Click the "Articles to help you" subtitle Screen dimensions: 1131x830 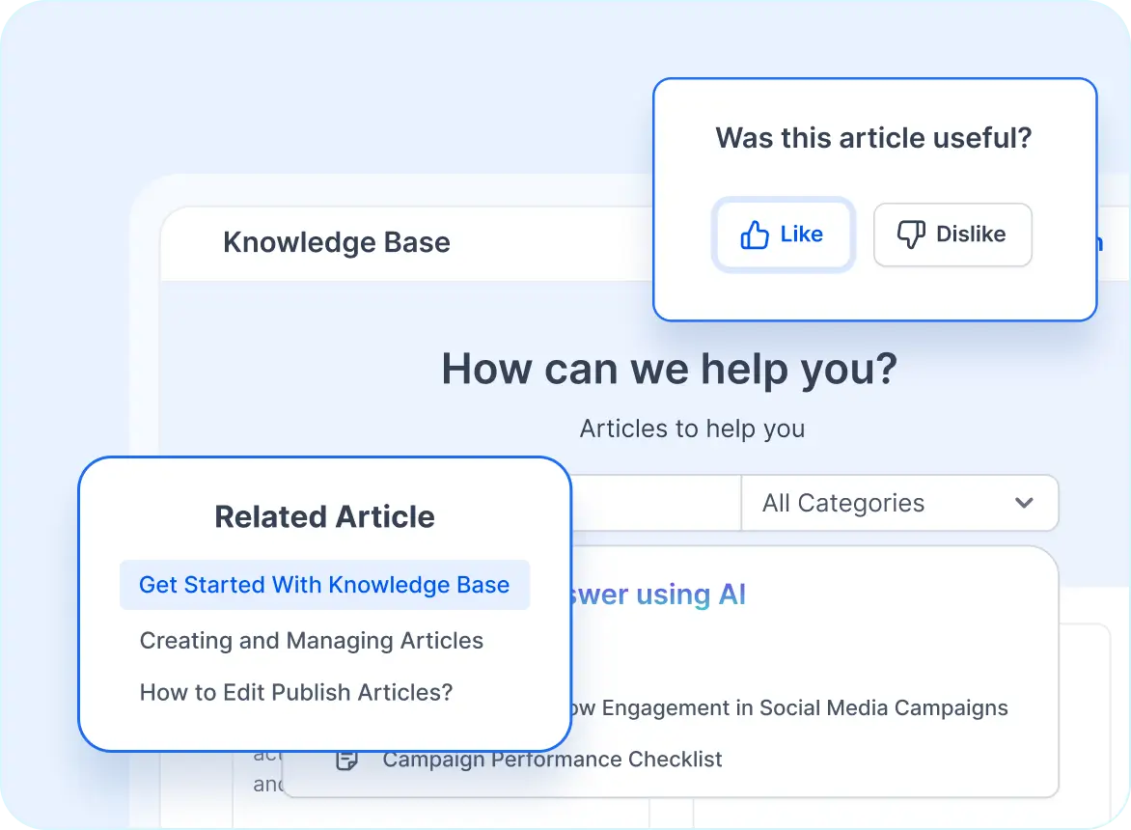tap(692, 429)
